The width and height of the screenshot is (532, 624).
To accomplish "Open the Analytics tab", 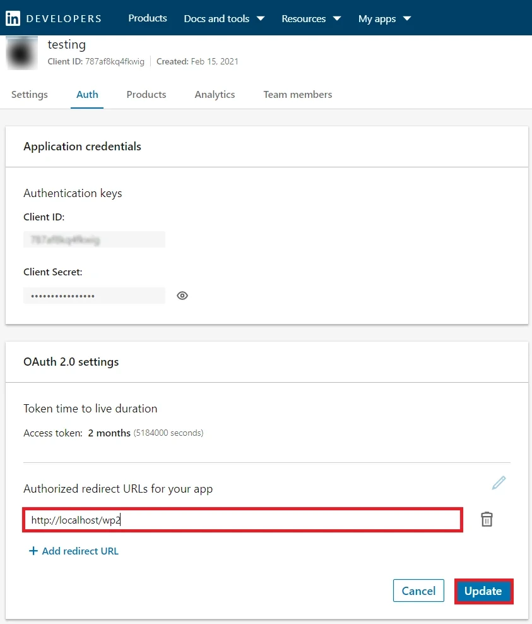I will tap(215, 94).
